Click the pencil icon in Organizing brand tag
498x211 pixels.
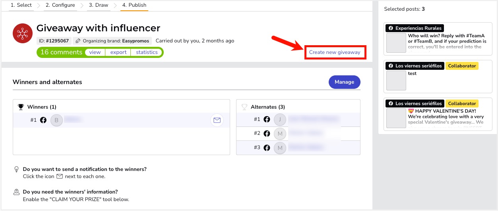pos(78,41)
